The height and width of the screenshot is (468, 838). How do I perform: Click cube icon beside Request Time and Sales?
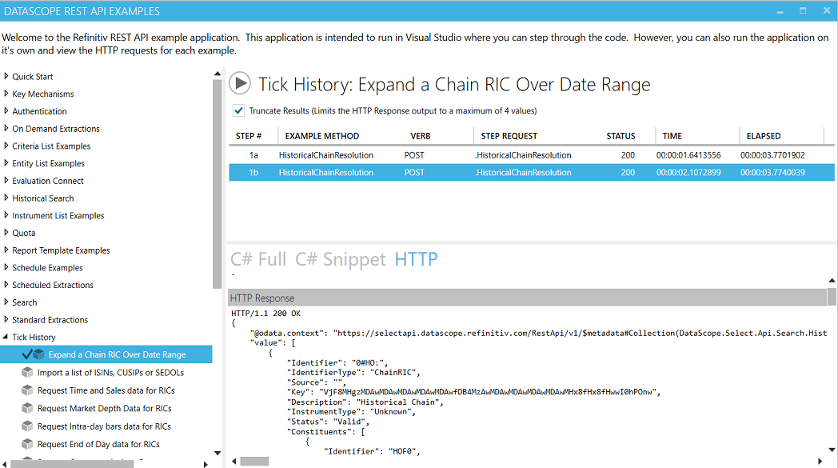[27, 390]
